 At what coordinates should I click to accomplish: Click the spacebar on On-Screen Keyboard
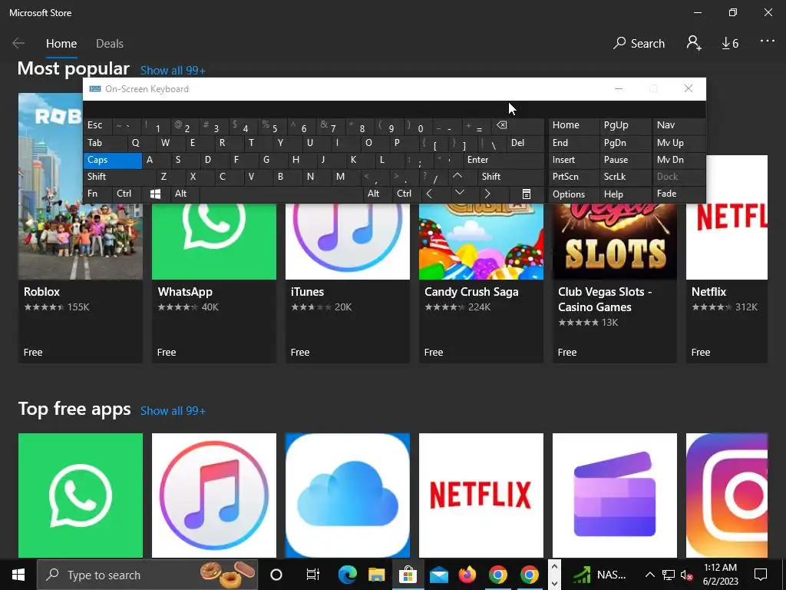pyautogui.click(x=281, y=194)
